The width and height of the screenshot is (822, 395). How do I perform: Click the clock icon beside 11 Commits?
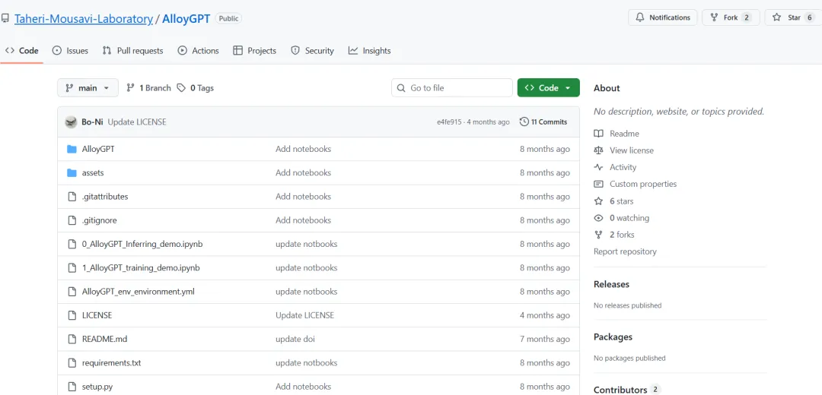click(524, 122)
